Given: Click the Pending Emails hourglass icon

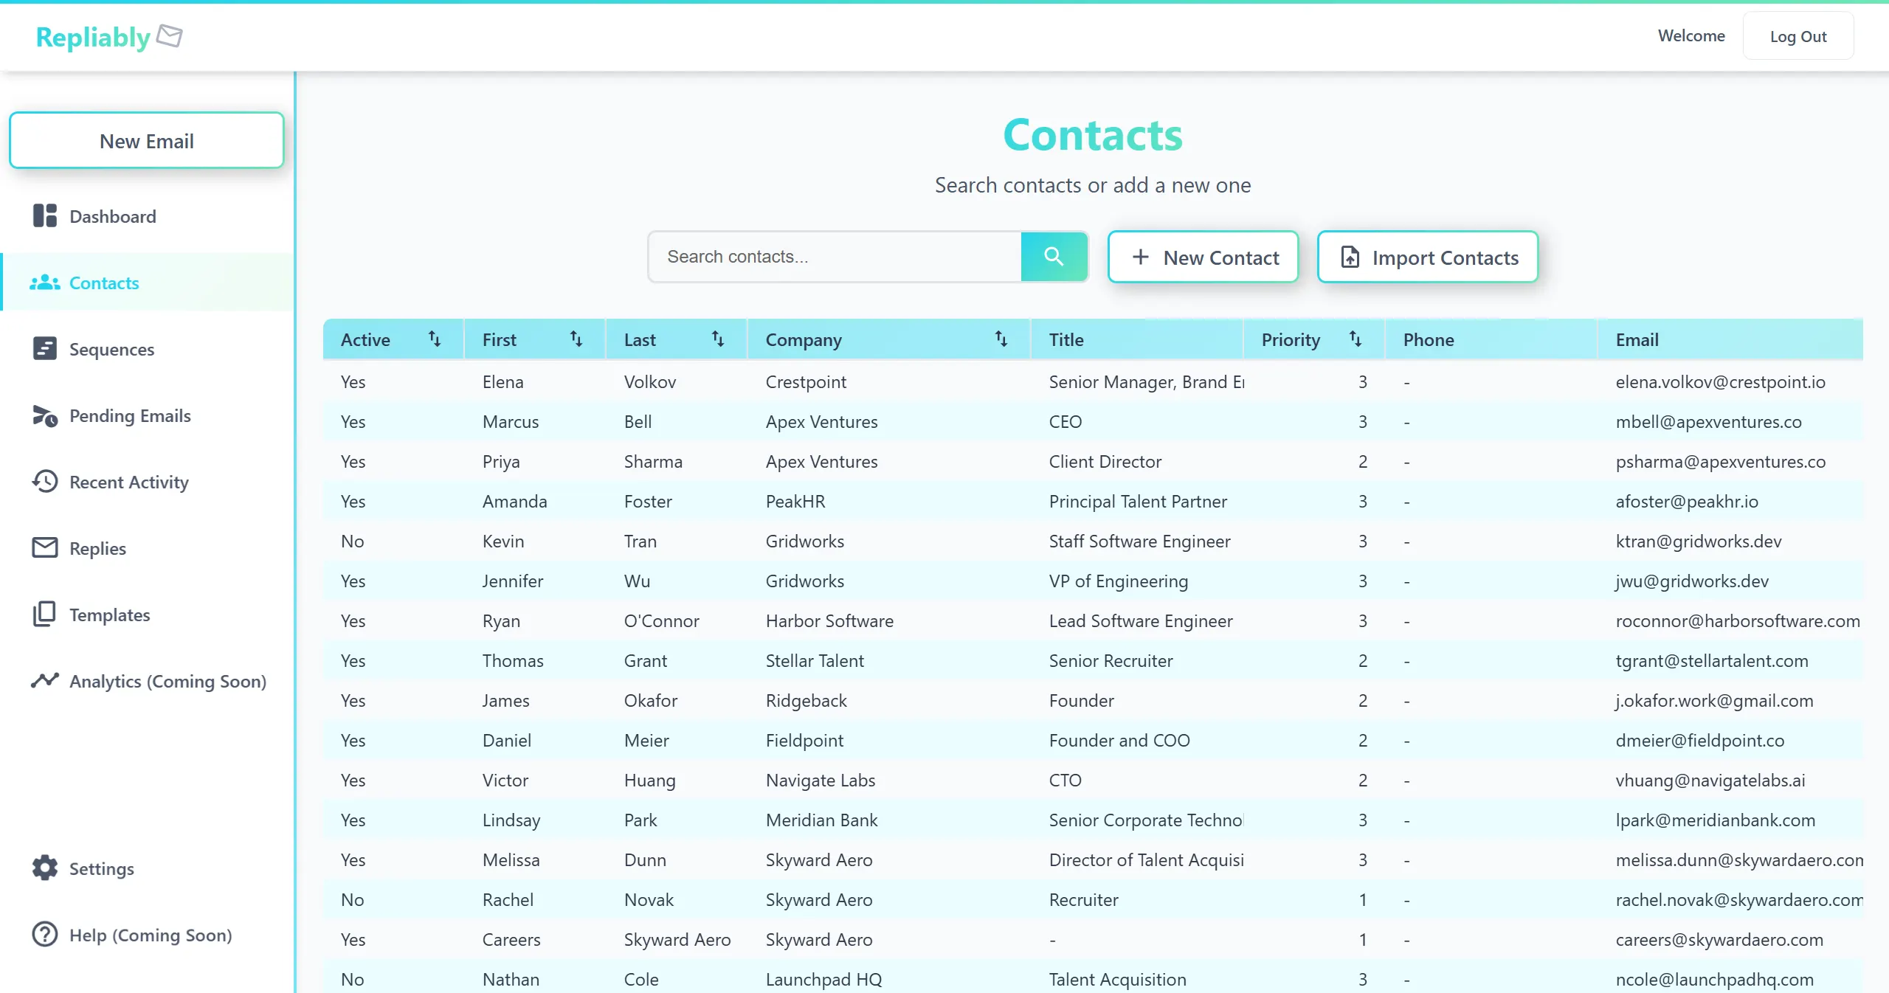Looking at the screenshot, I should point(44,415).
